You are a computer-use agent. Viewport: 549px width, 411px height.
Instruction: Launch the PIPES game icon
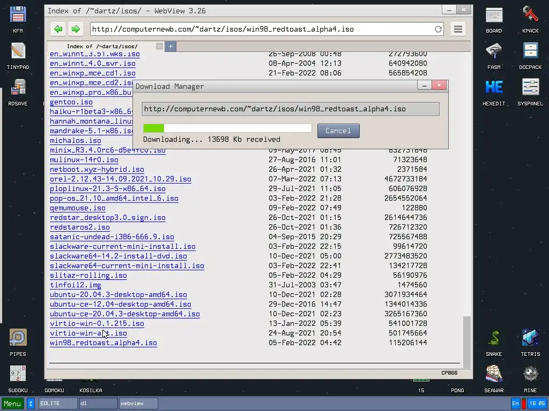click(18, 342)
